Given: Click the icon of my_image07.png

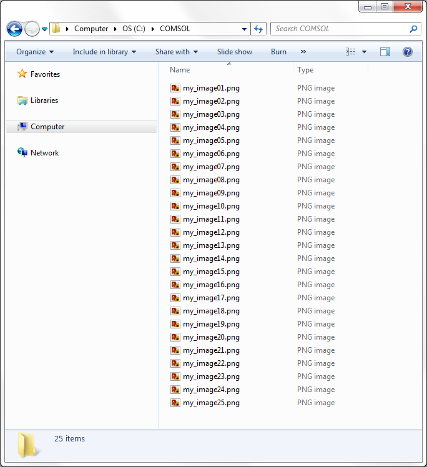Looking at the screenshot, I should (x=175, y=167).
